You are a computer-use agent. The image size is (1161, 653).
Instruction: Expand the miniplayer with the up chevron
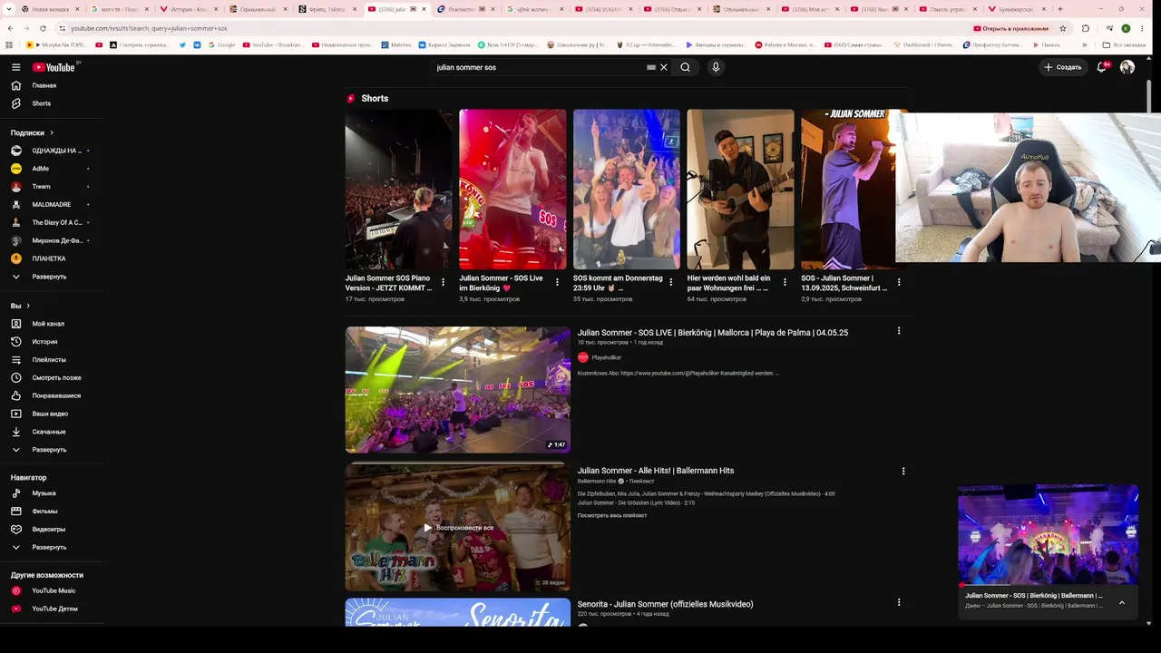point(1122,602)
